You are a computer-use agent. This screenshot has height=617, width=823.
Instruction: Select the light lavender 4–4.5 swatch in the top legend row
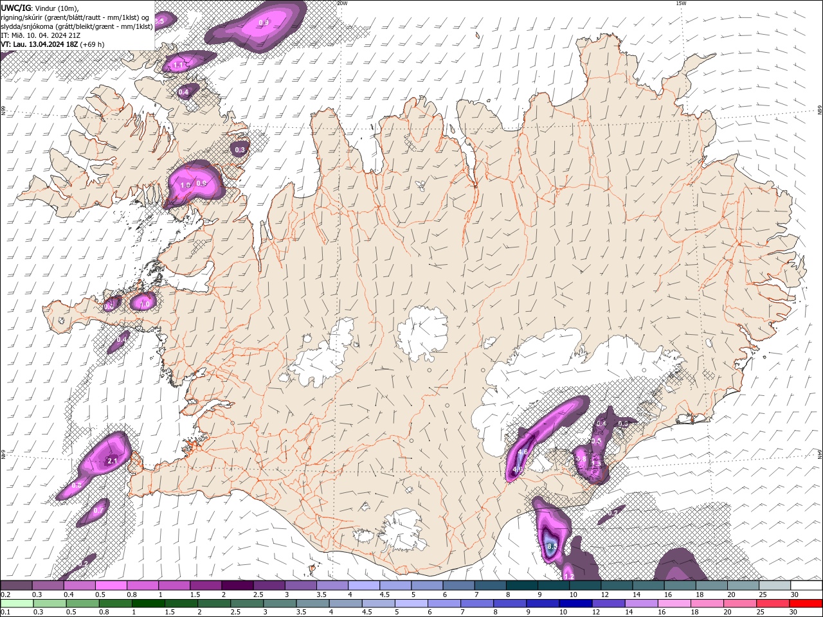[364, 585]
